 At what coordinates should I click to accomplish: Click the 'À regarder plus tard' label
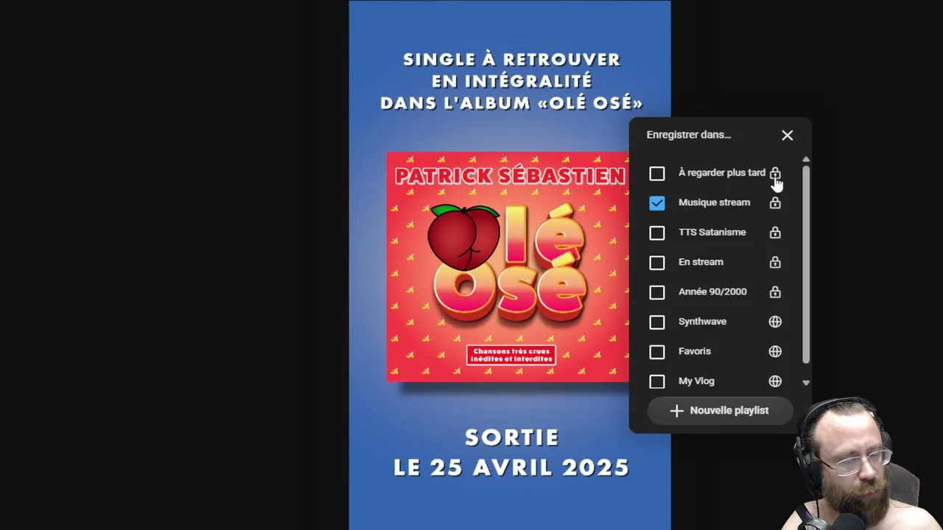[722, 173]
